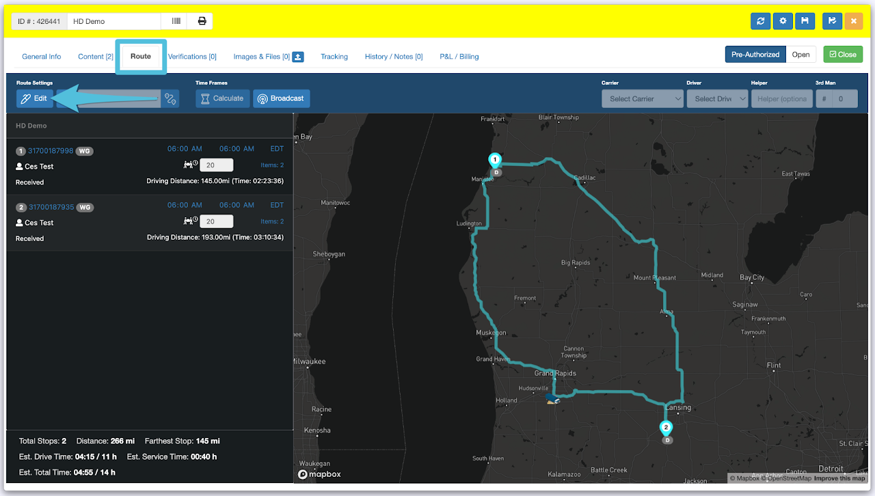The height and width of the screenshot is (496, 875).
Task: Click service time icon for stop 31700187935
Action: tap(190, 221)
